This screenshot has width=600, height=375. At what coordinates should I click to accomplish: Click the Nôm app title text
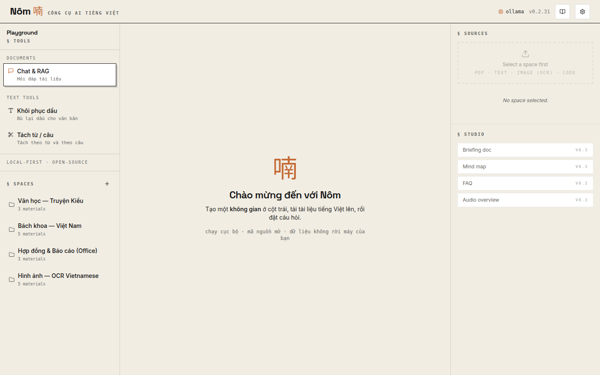point(20,11)
